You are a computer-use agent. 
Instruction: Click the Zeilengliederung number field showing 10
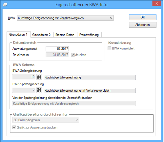point(24,77)
